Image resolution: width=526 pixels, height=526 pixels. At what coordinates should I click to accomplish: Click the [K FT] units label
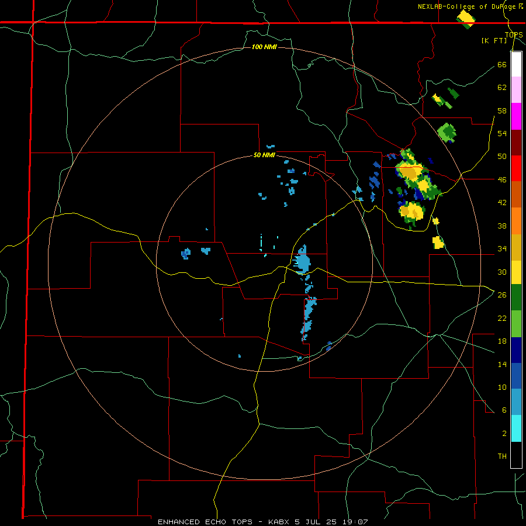[x=494, y=40]
